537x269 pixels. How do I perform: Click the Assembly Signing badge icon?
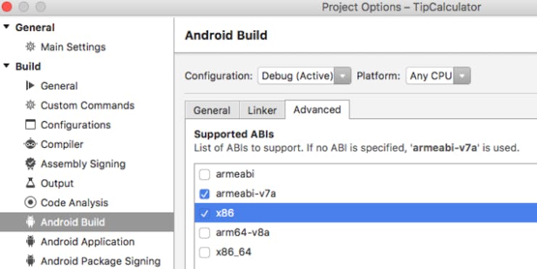click(30, 164)
